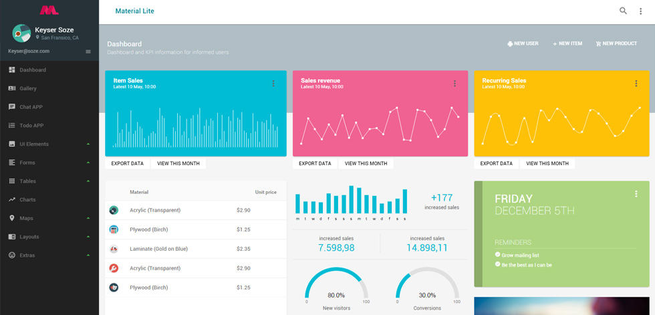655x315 pixels.
Task: Select Tables label in the sidebar
Action: tap(27, 181)
